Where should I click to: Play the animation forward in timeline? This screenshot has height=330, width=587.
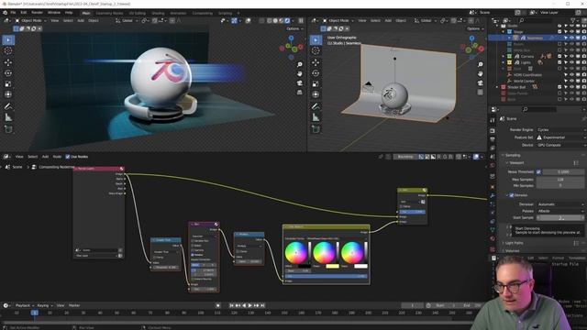pyautogui.click(x=250, y=305)
